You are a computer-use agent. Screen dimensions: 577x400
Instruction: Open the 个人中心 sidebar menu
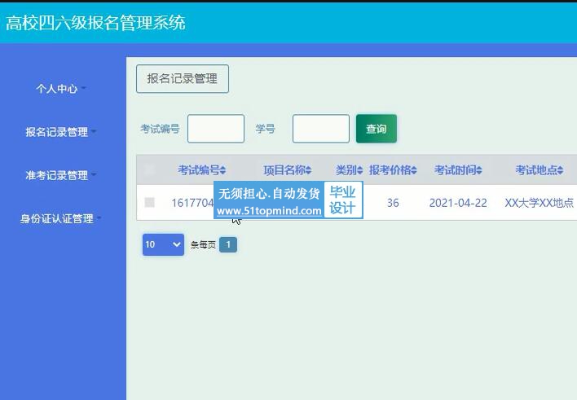[x=61, y=88]
